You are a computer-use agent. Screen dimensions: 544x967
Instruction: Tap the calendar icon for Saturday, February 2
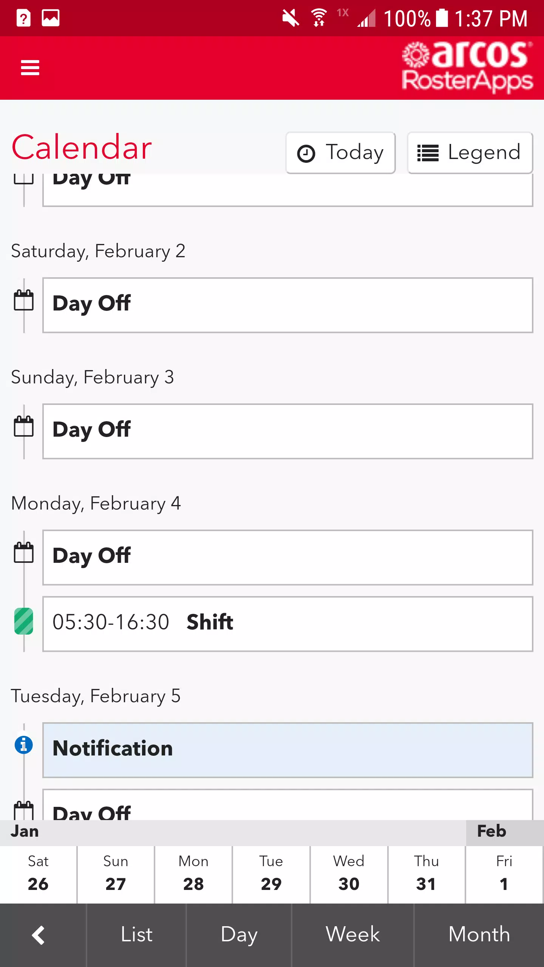[23, 300]
